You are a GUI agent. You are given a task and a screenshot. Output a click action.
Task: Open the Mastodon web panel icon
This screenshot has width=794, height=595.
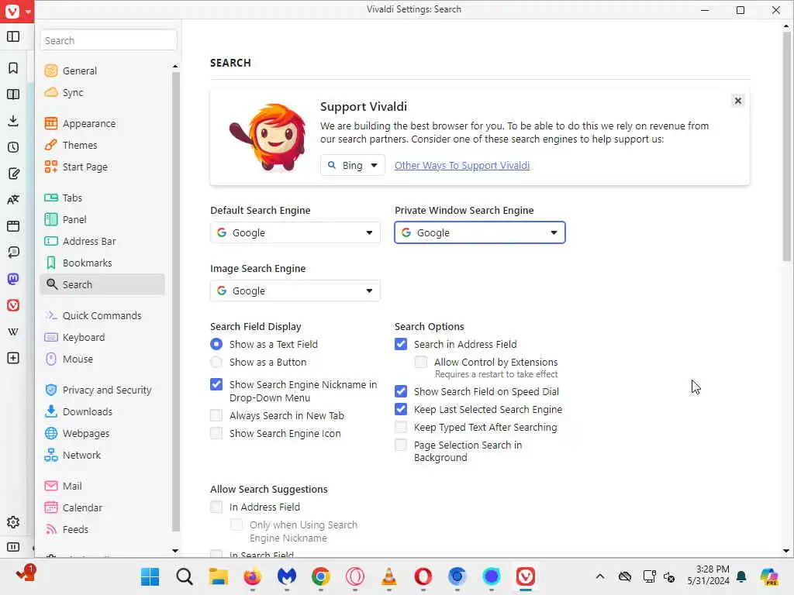[x=13, y=279]
